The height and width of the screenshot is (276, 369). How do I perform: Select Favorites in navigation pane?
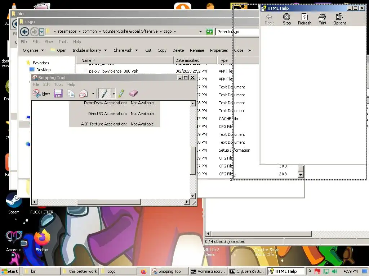pos(41,63)
